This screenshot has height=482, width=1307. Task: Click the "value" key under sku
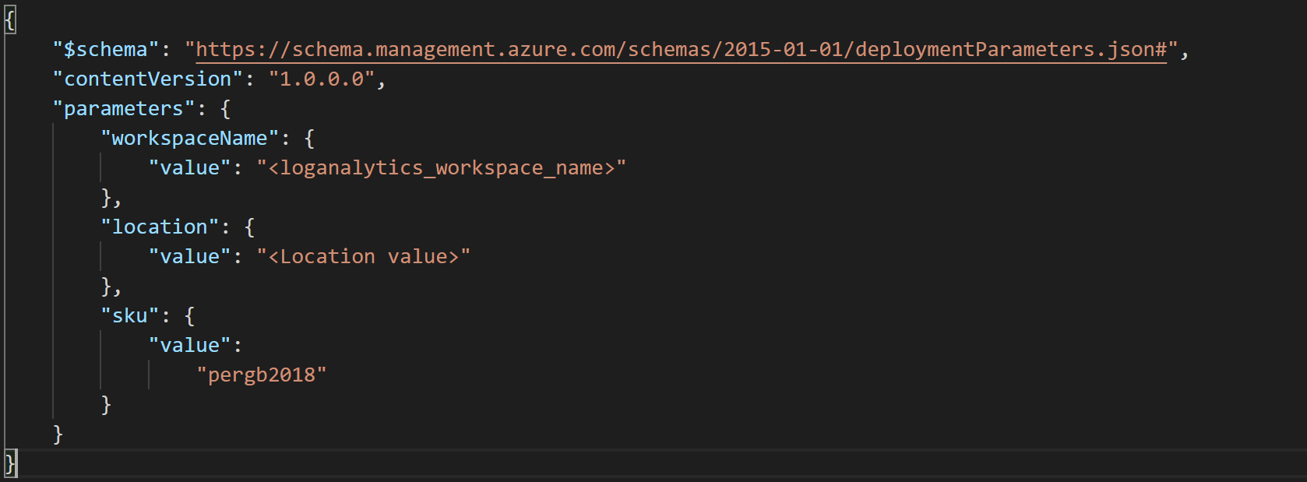(190, 346)
